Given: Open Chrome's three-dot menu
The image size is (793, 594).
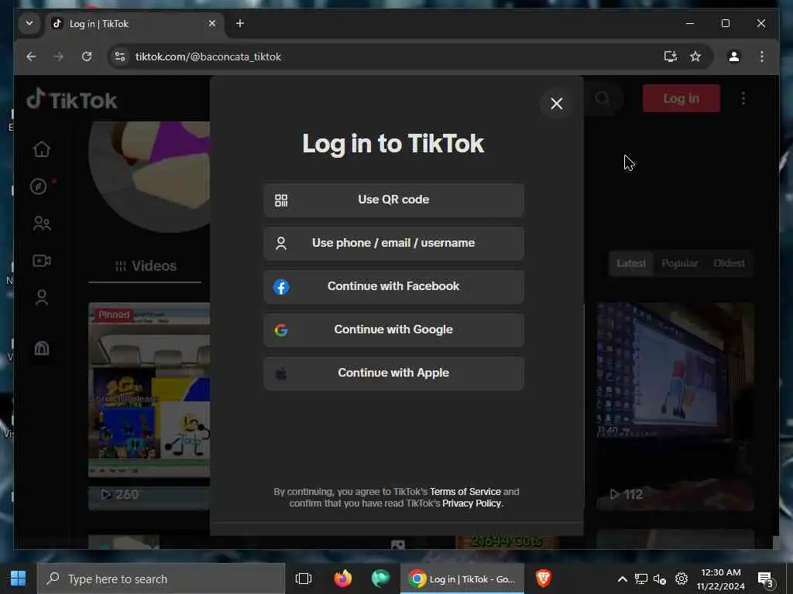Looking at the screenshot, I should [x=762, y=56].
